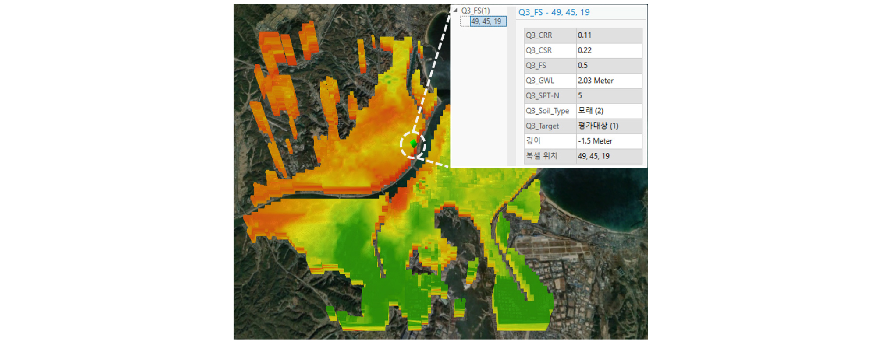Click the Q3_Soil_Type field name cell

550,111
